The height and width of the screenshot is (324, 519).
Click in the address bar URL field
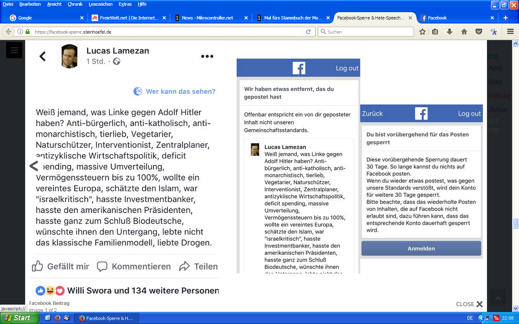pos(166,32)
